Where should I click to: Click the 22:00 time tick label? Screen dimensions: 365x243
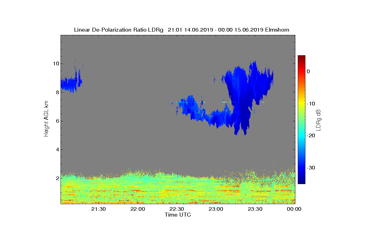138,209
